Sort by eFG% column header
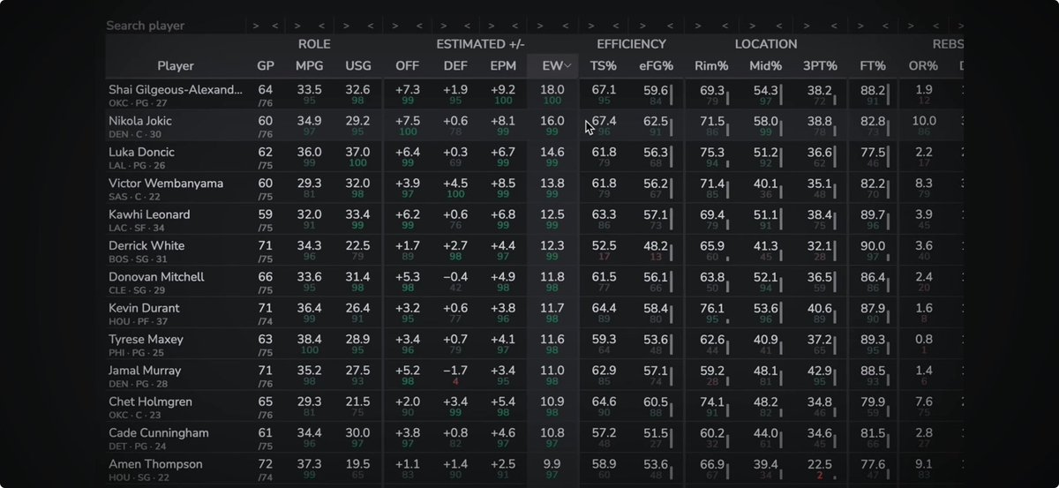This screenshot has height=488, width=1059. [656, 66]
